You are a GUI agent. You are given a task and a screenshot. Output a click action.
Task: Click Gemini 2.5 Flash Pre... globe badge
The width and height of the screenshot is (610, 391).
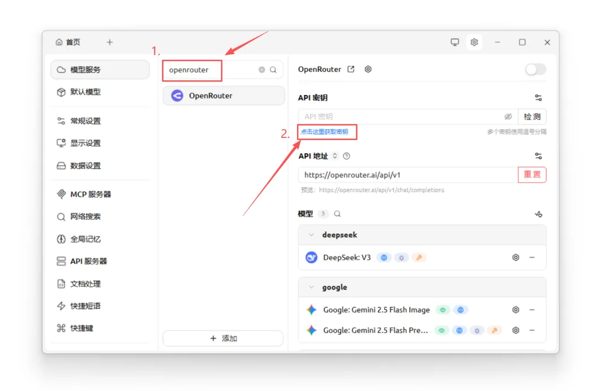459,331
